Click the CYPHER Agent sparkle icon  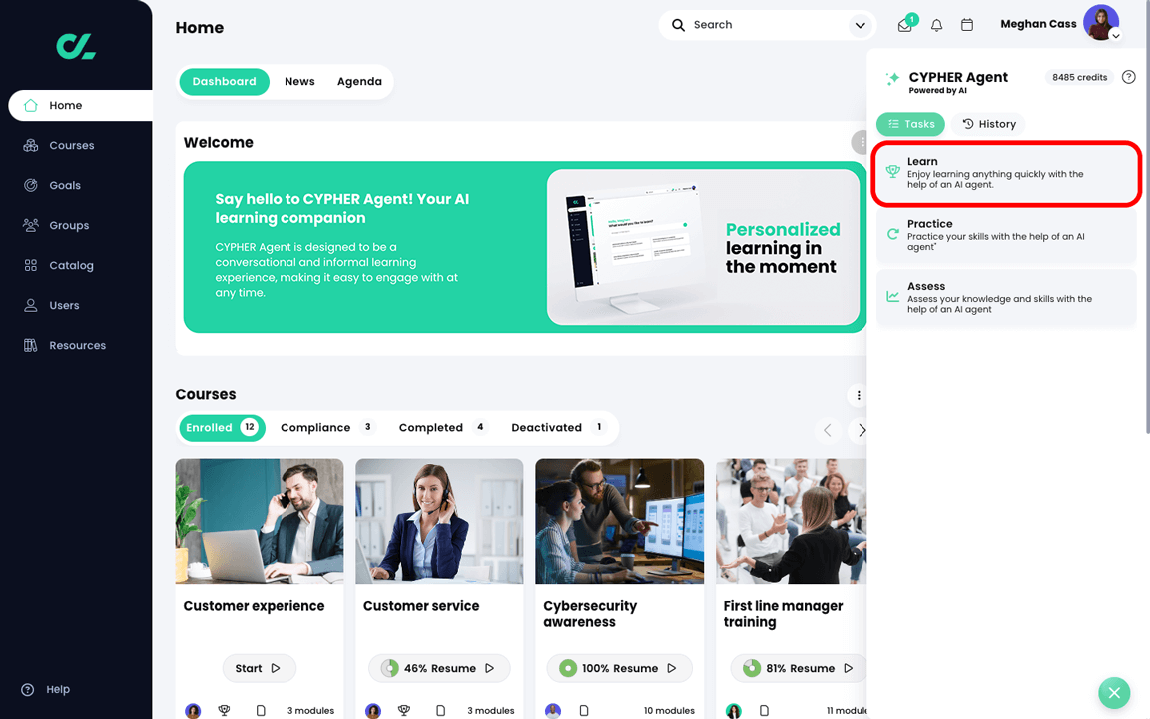point(892,79)
